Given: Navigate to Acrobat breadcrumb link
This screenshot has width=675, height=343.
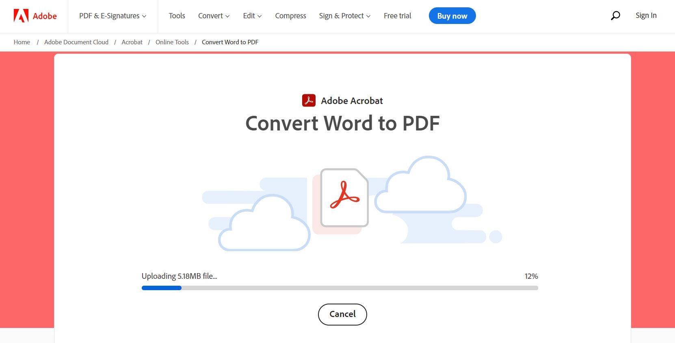Looking at the screenshot, I should coord(132,42).
